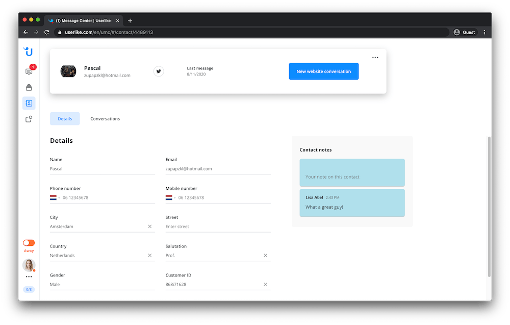Click the Userlike logo icon
This screenshot has height=325, width=510.
pyautogui.click(x=29, y=52)
